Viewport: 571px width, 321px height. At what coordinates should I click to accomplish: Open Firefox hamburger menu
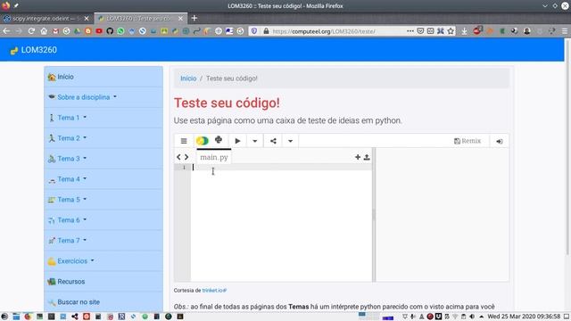click(565, 31)
